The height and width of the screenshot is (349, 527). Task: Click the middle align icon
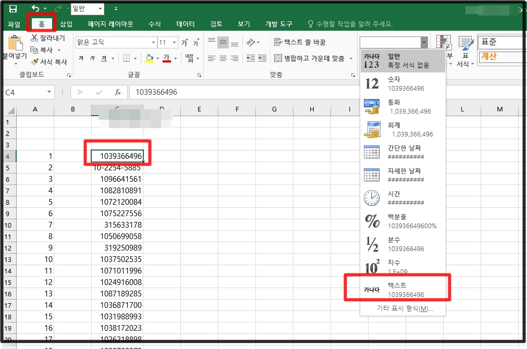[223, 42]
